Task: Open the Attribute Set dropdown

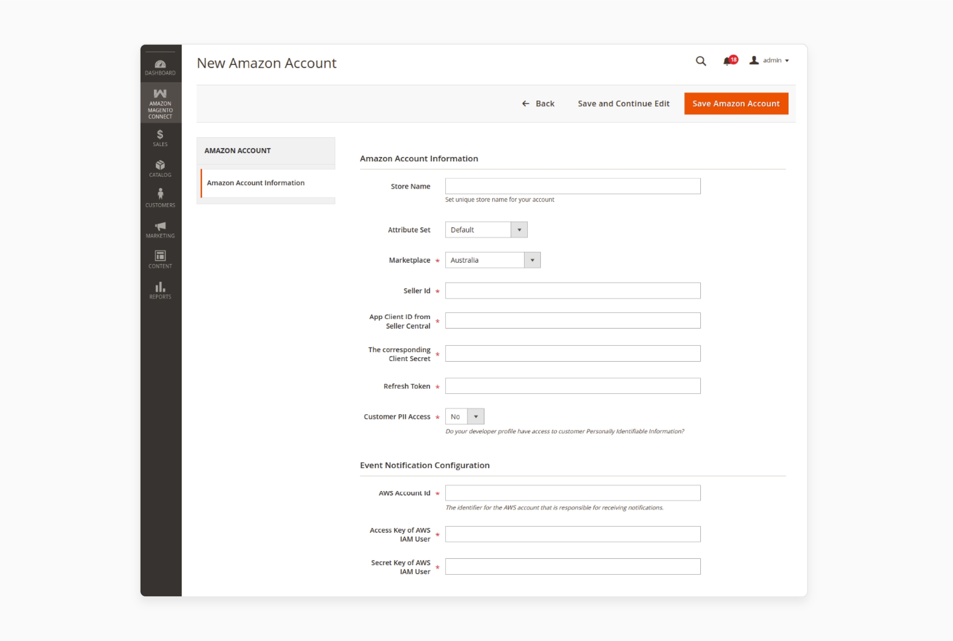Action: pos(486,230)
